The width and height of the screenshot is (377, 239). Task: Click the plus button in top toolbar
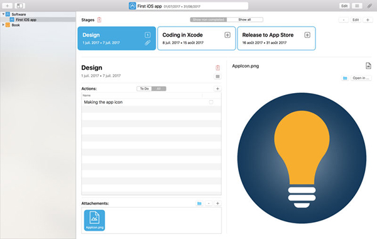[x=7, y=6]
